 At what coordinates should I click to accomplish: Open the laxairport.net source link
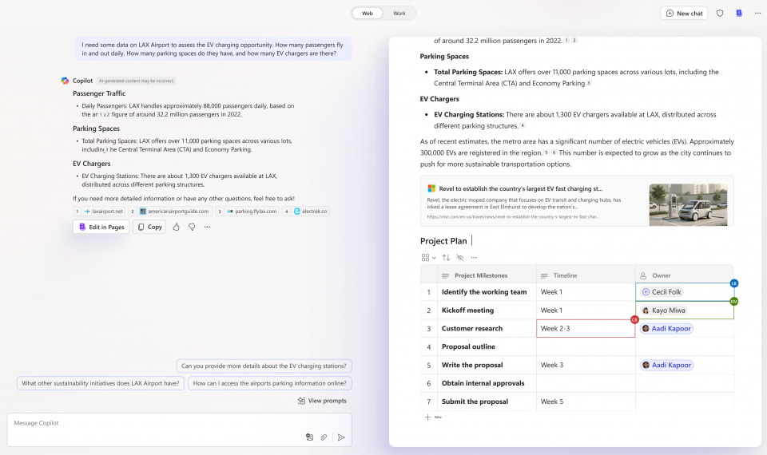pos(103,212)
